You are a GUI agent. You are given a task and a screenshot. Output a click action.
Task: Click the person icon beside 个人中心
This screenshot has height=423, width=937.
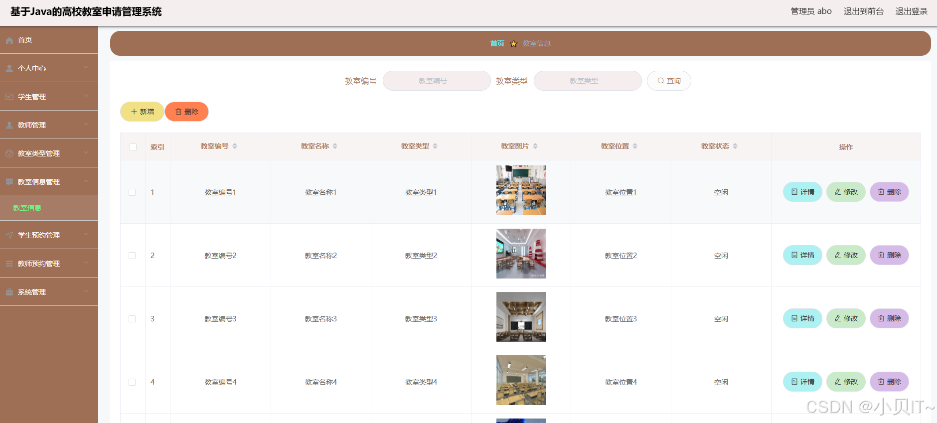[9, 69]
